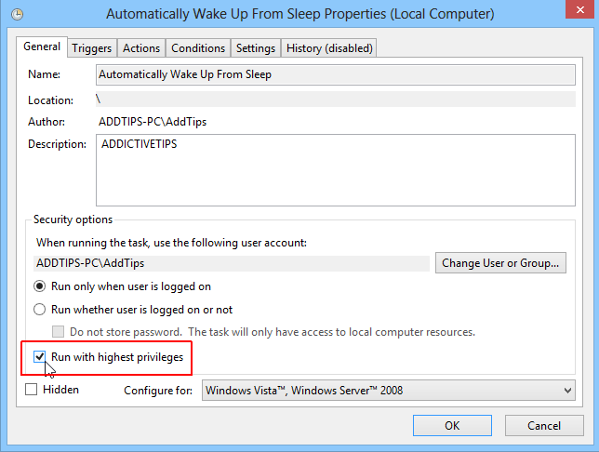The image size is (599, 452).
Task: Confirm changes with the OK button
Action: (452, 426)
